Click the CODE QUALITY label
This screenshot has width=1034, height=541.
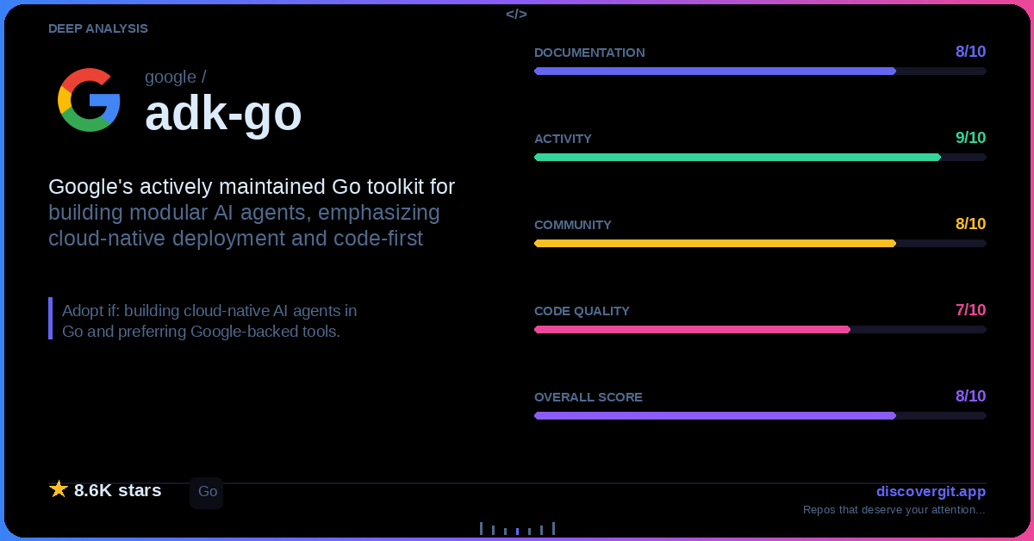582,311
